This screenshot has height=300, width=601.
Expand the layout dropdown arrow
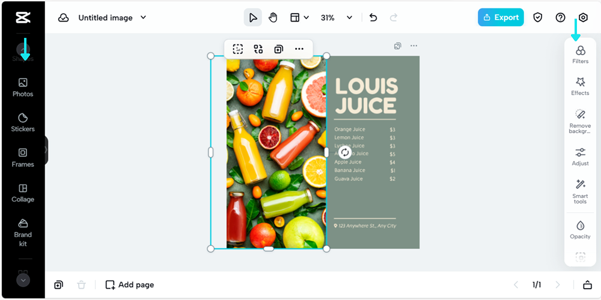tap(307, 17)
